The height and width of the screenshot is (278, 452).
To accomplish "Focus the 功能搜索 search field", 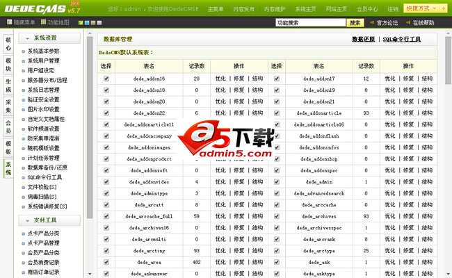I will [x=310, y=22].
